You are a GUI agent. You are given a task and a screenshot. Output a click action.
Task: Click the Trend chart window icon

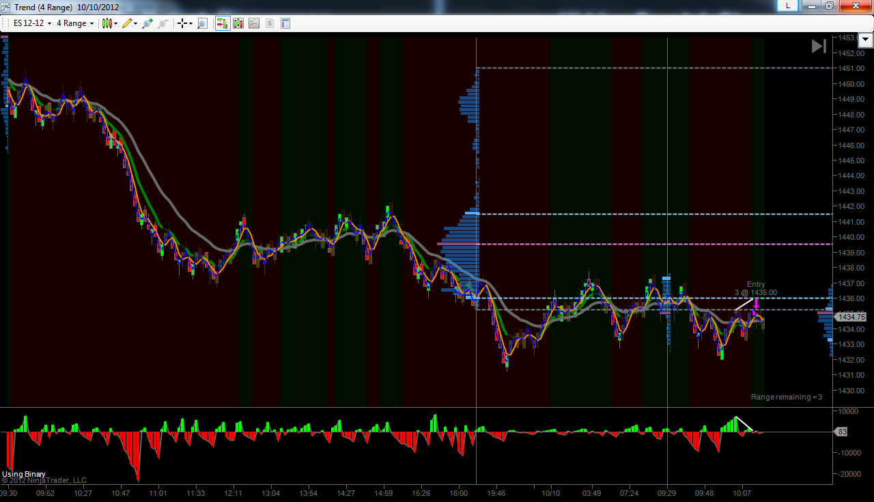pos(6,7)
